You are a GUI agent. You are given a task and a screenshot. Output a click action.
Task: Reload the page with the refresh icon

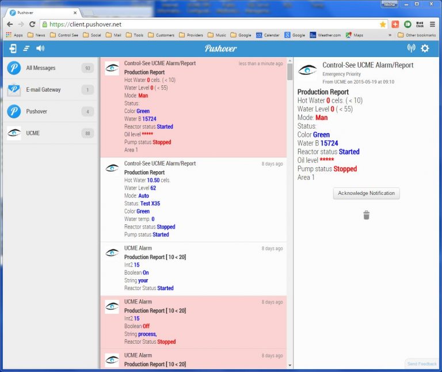[32, 24]
